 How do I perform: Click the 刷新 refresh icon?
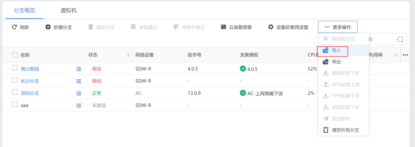pos(15,27)
